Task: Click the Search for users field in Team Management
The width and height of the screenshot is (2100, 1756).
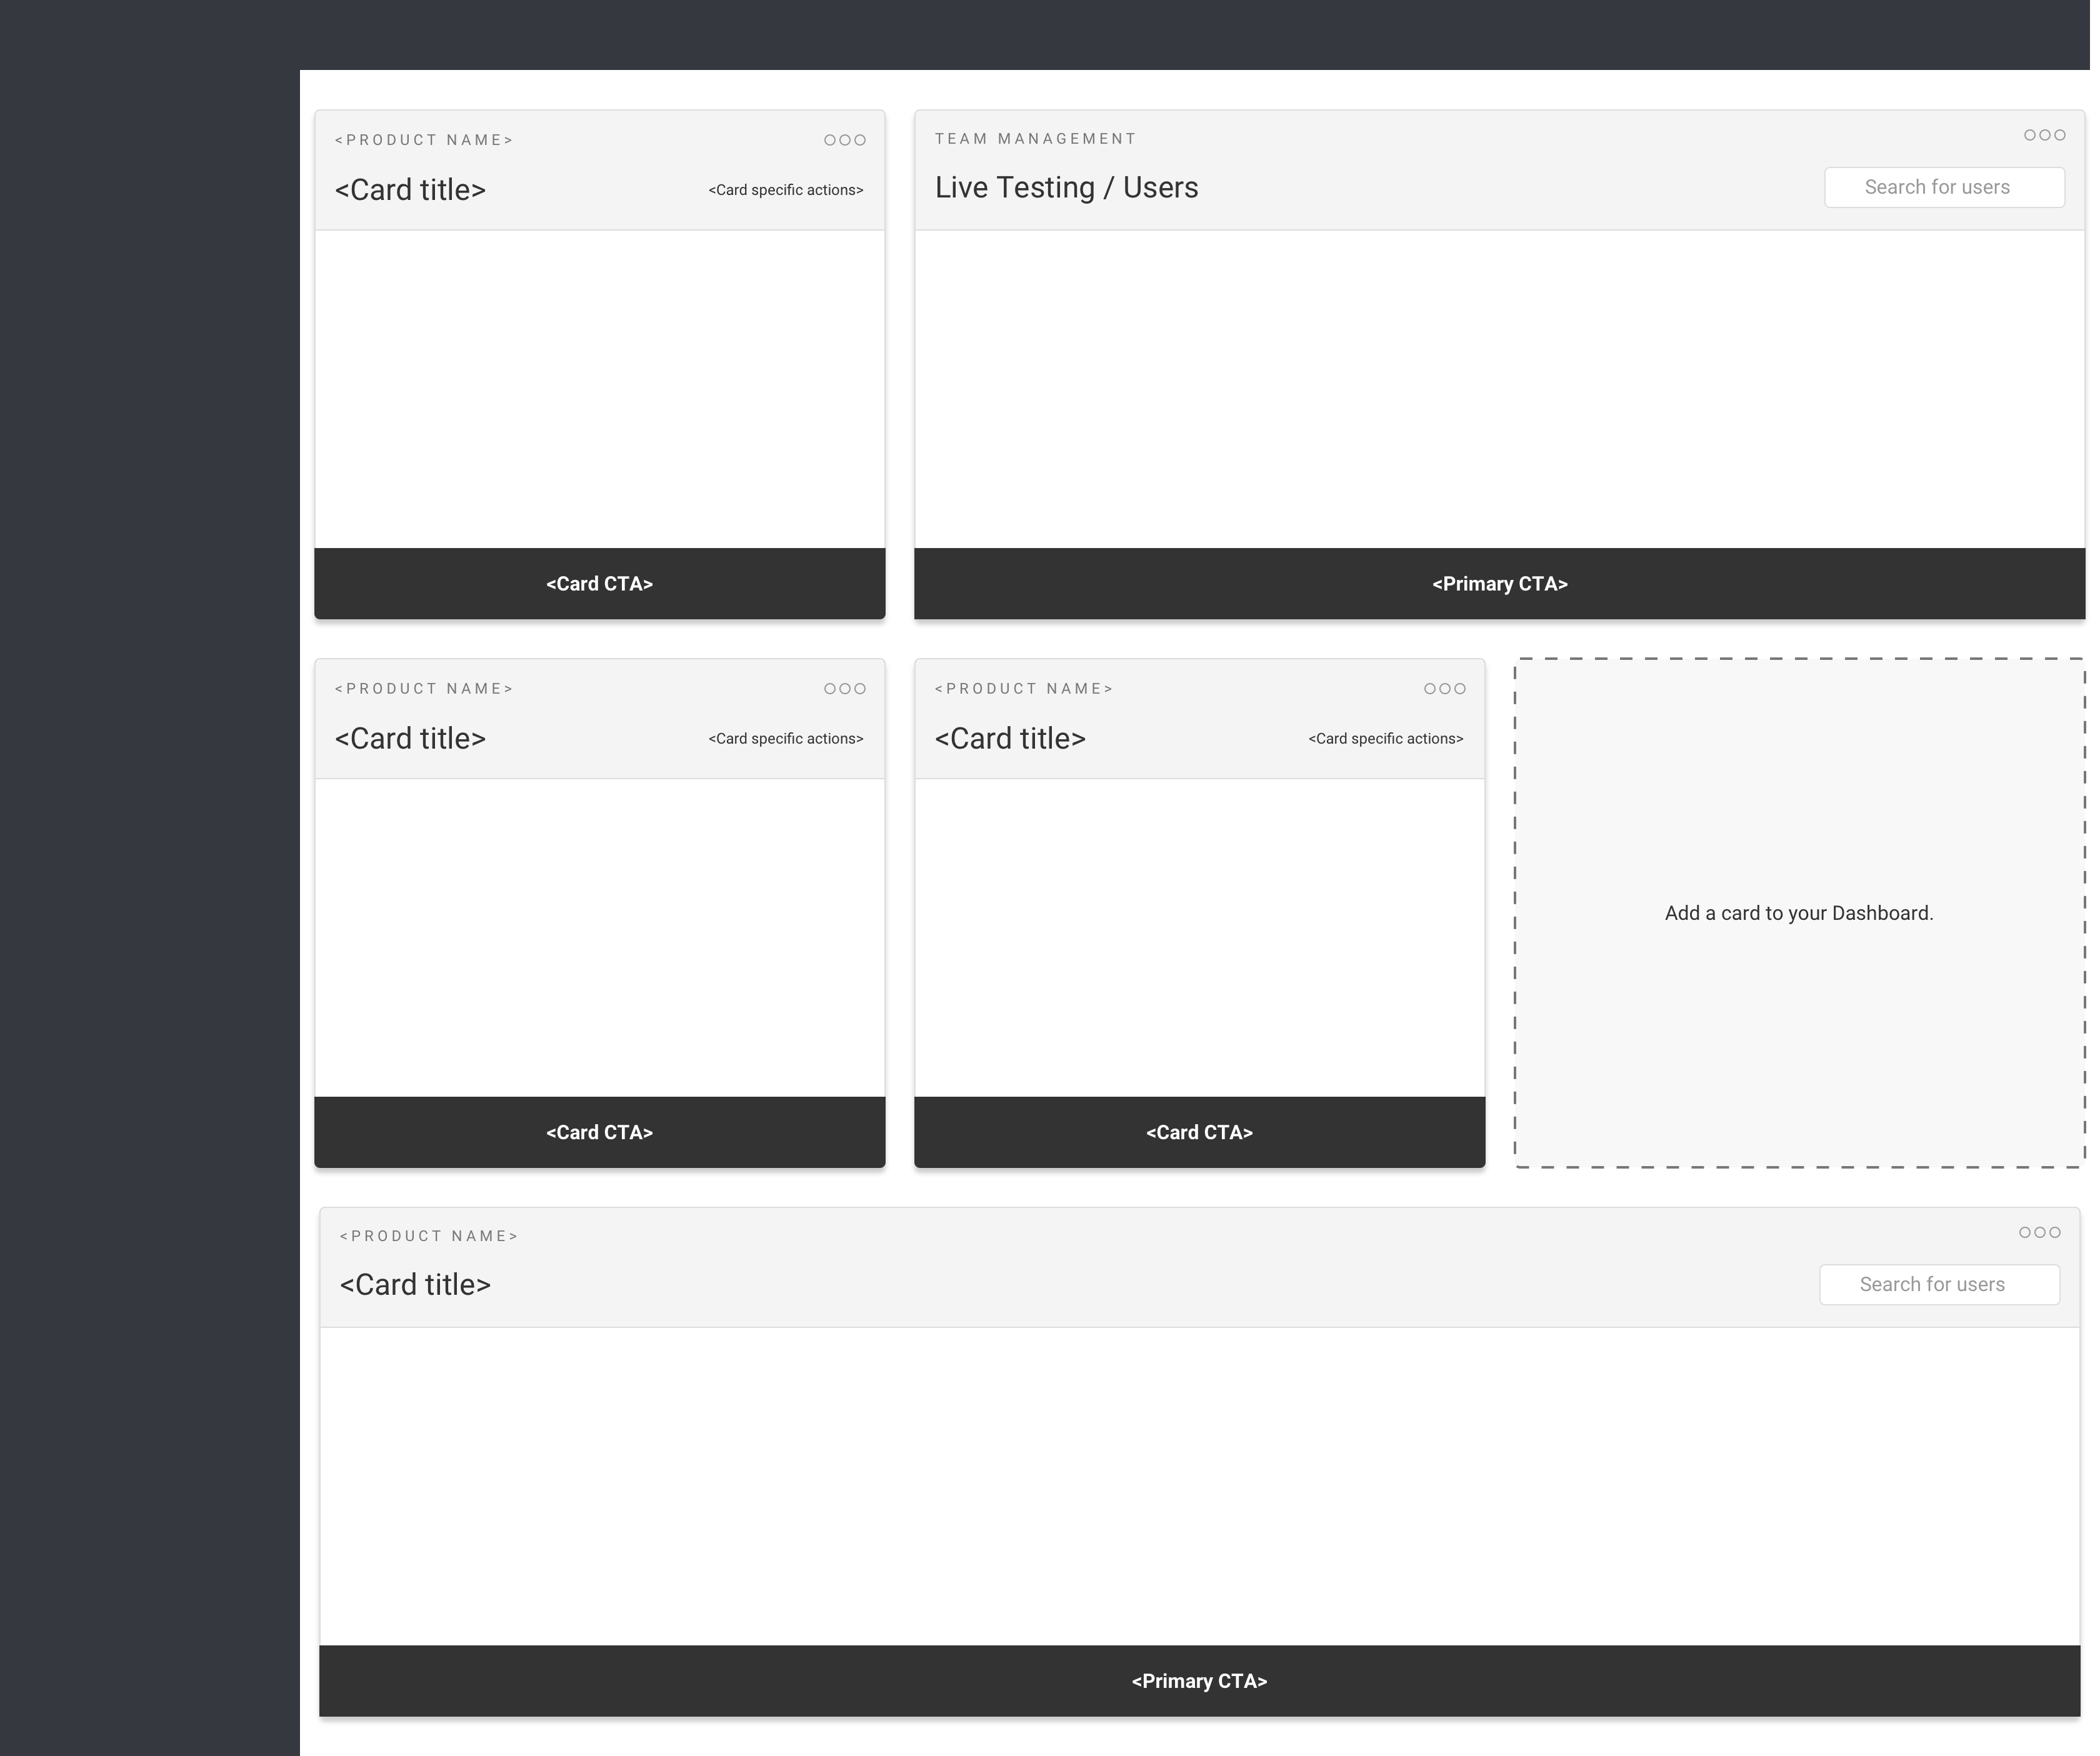Action: click(x=1944, y=188)
